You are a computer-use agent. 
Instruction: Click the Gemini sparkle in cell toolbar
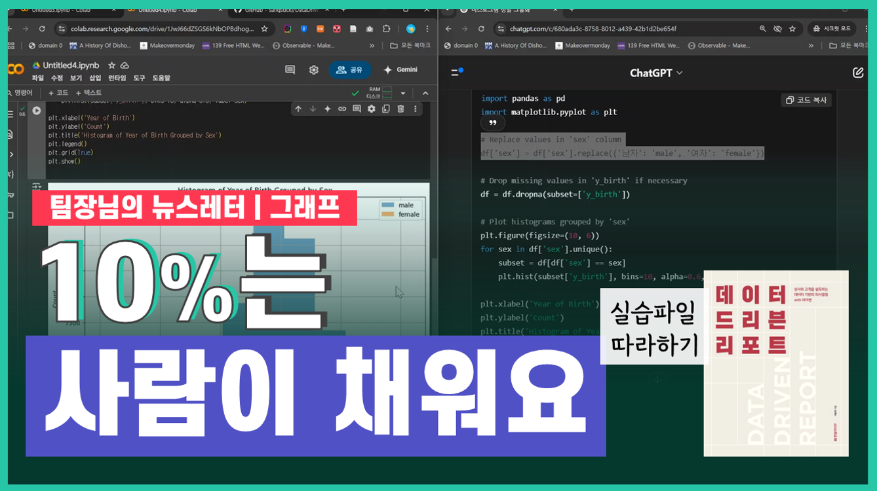coord(328,109)
